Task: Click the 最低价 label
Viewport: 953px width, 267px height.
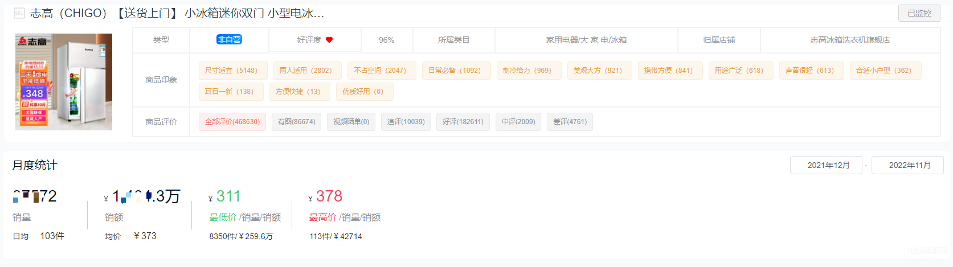Action: point(223,217)
